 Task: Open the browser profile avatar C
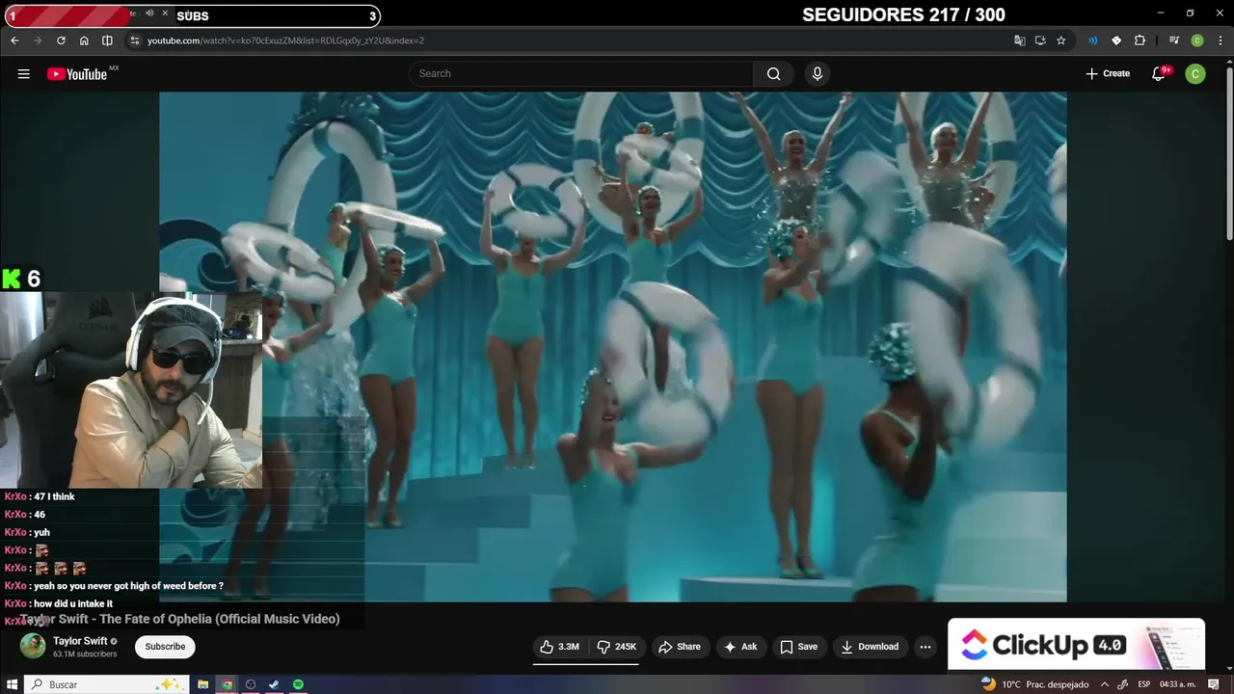pos(1197,40)
